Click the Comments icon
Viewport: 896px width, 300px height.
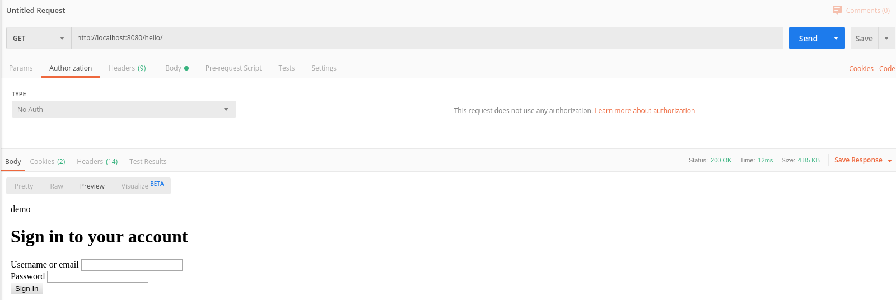click(x=837, y=10)
